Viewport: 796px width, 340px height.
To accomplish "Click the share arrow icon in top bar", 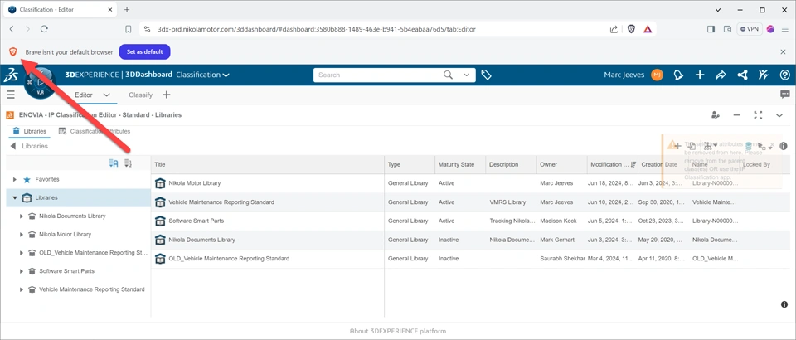I will click(721, 75).
